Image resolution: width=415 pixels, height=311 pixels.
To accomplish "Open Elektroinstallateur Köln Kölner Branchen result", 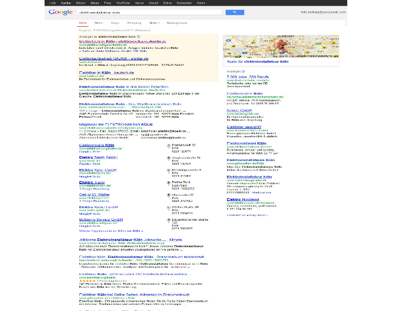I will pos(124,87).
